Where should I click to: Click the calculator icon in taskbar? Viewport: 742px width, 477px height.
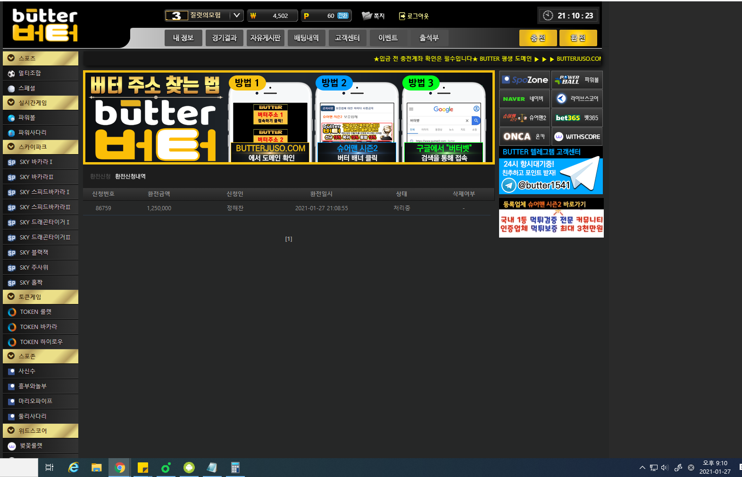point(235,468)
